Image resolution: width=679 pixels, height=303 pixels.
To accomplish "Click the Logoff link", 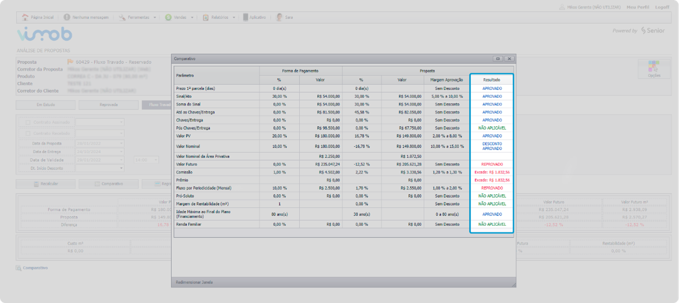I will 662,7.
